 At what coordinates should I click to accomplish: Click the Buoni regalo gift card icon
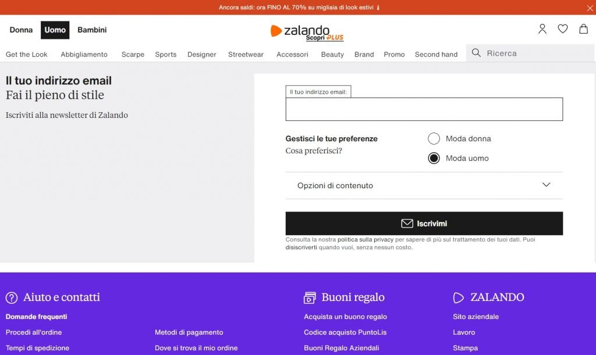(310, 297)
